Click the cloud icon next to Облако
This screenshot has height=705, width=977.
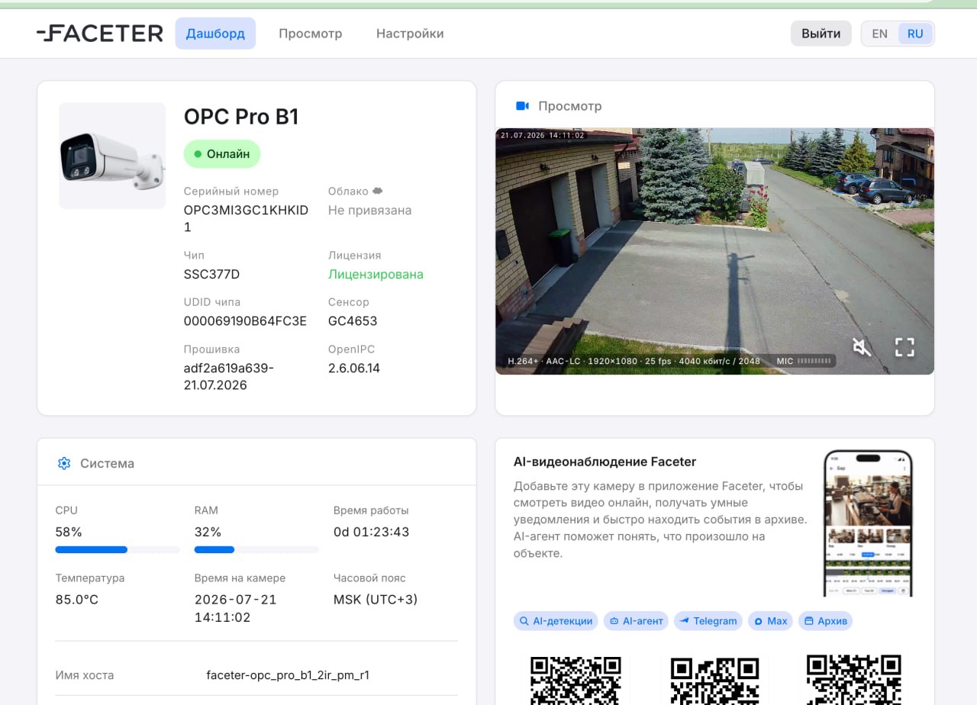[x=377, y=192]
